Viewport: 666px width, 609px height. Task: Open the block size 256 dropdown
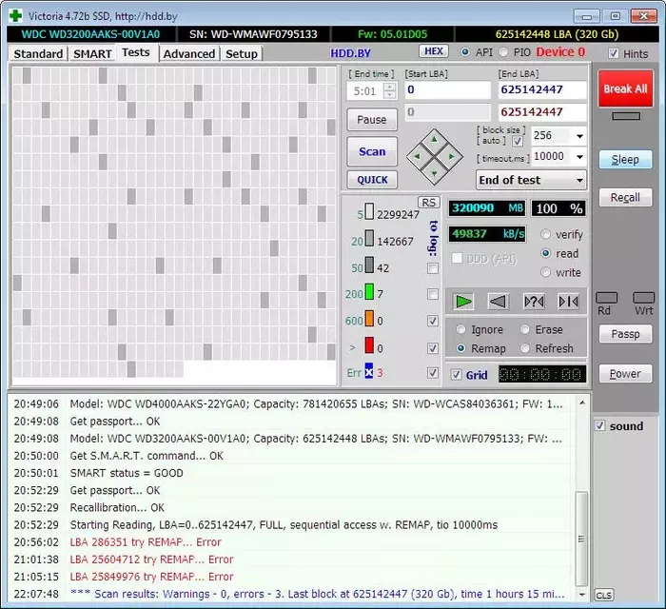pyautogui.click(x=579, y=136)
